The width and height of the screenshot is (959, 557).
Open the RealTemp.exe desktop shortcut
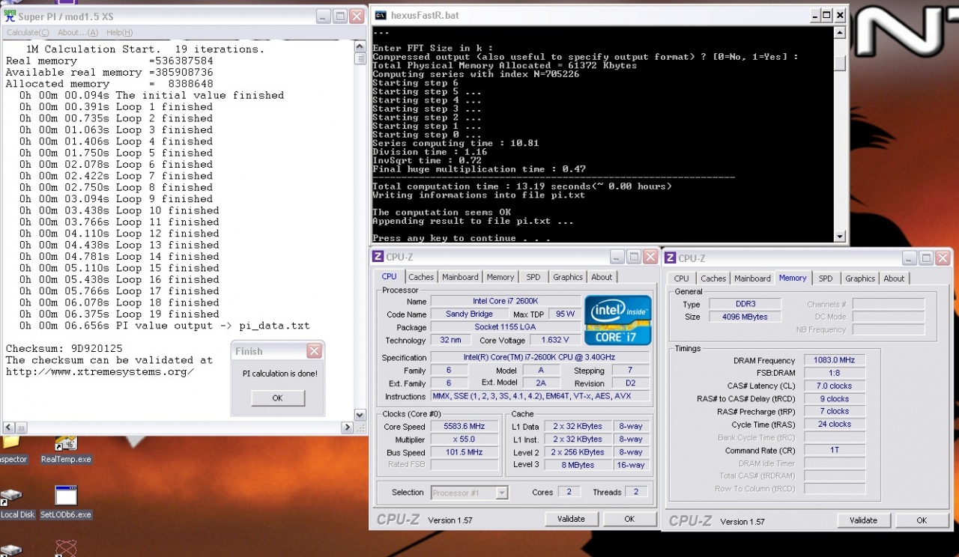point(66,445)
